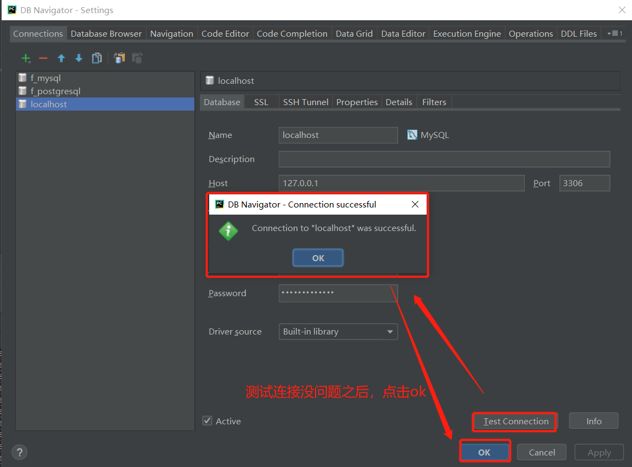Open the Navigation tab
632x467 pixels.
coord(172,34)
